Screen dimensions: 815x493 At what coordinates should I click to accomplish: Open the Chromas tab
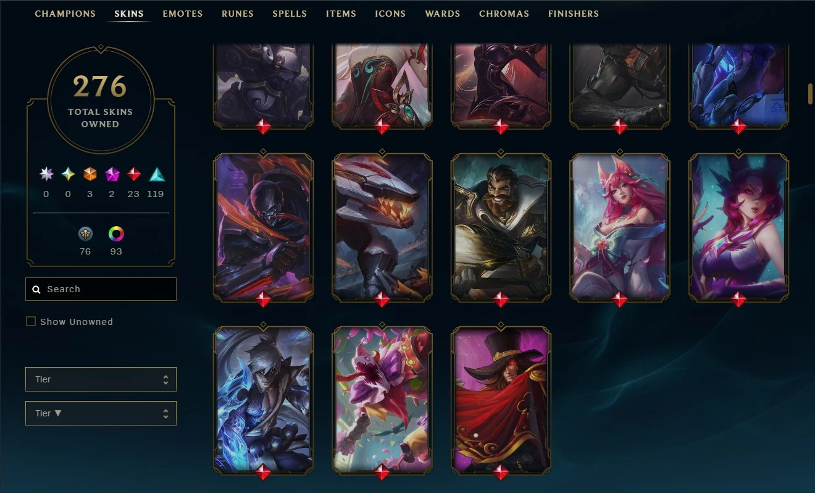504,14
